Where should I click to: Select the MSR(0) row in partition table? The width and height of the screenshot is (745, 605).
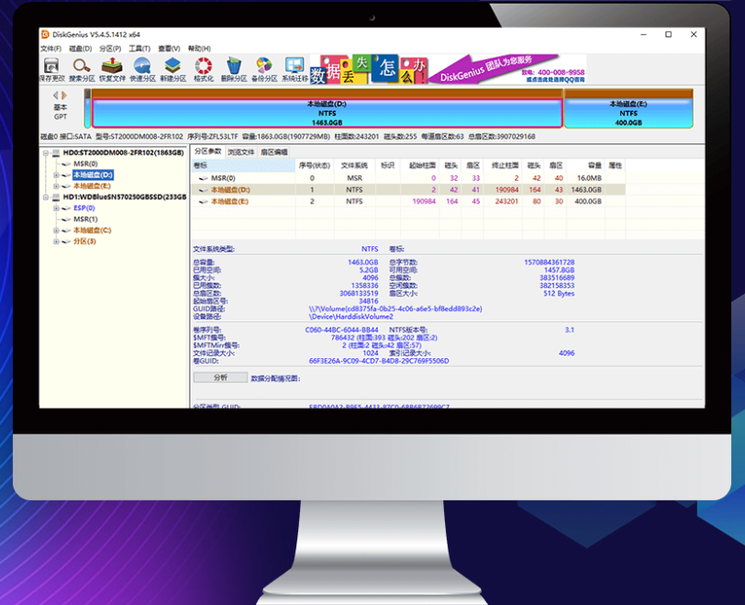[x=408, y=178]
